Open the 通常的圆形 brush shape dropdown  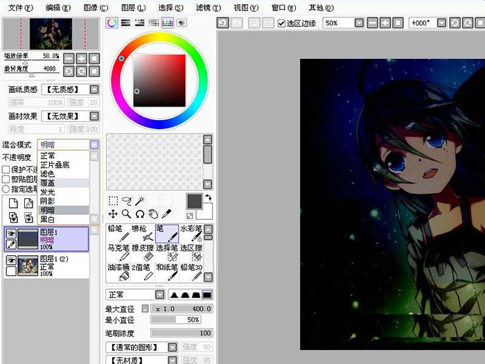[173, 347]
